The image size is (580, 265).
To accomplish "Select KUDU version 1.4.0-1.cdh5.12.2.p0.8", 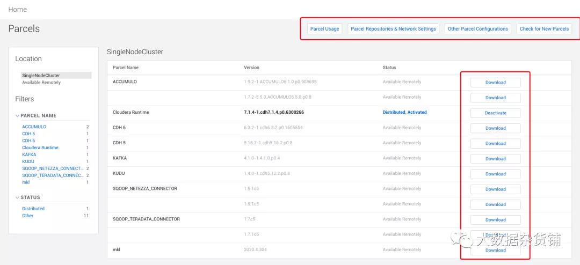I will [267, 173].
